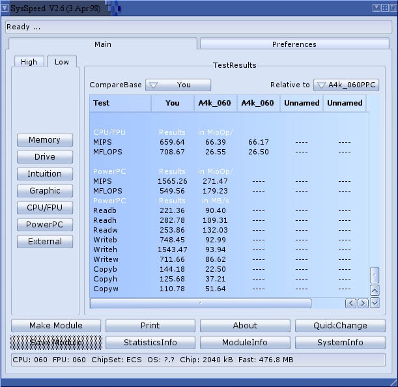
Task: Click the vertical scrollbar knob beside results
Action: 375,275
